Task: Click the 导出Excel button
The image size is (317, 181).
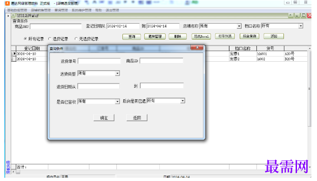Action: click(201, 36)
